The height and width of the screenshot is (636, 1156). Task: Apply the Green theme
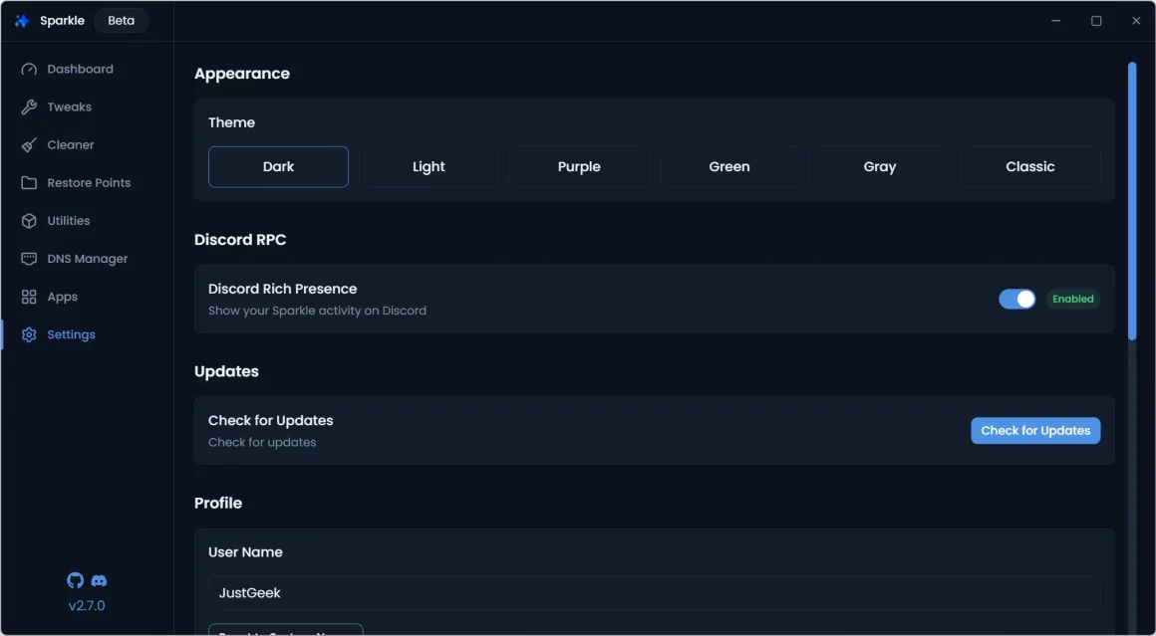pos(729,167)
